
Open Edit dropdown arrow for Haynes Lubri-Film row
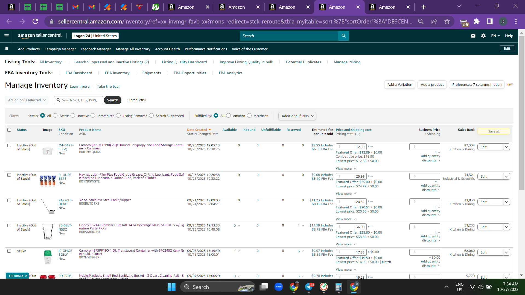506,176
